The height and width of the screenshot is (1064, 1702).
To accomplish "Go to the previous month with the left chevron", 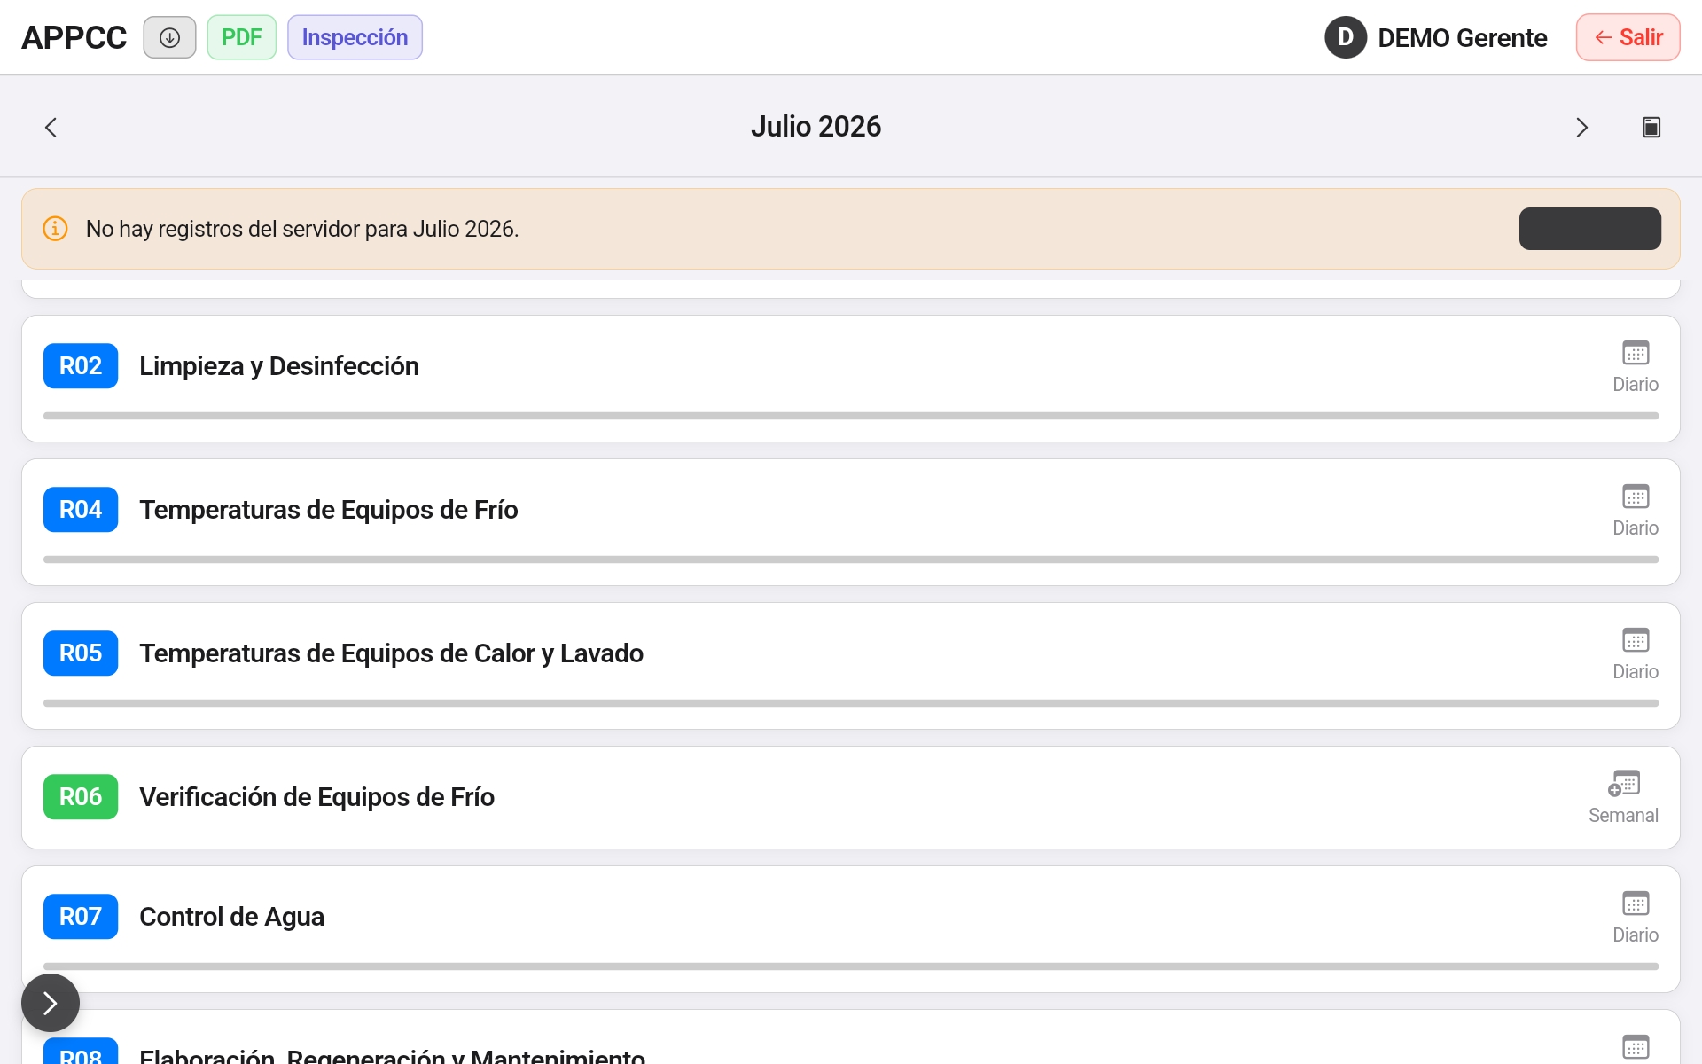I will 51,127.
